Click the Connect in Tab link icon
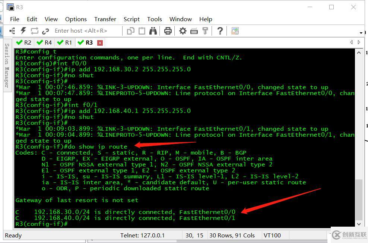Viewport: 368px width, 243px height. tap(45, 31)
